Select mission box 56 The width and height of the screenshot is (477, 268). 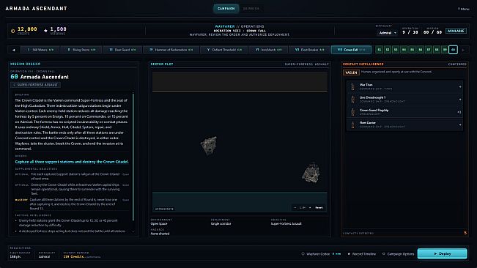[420, 50]
